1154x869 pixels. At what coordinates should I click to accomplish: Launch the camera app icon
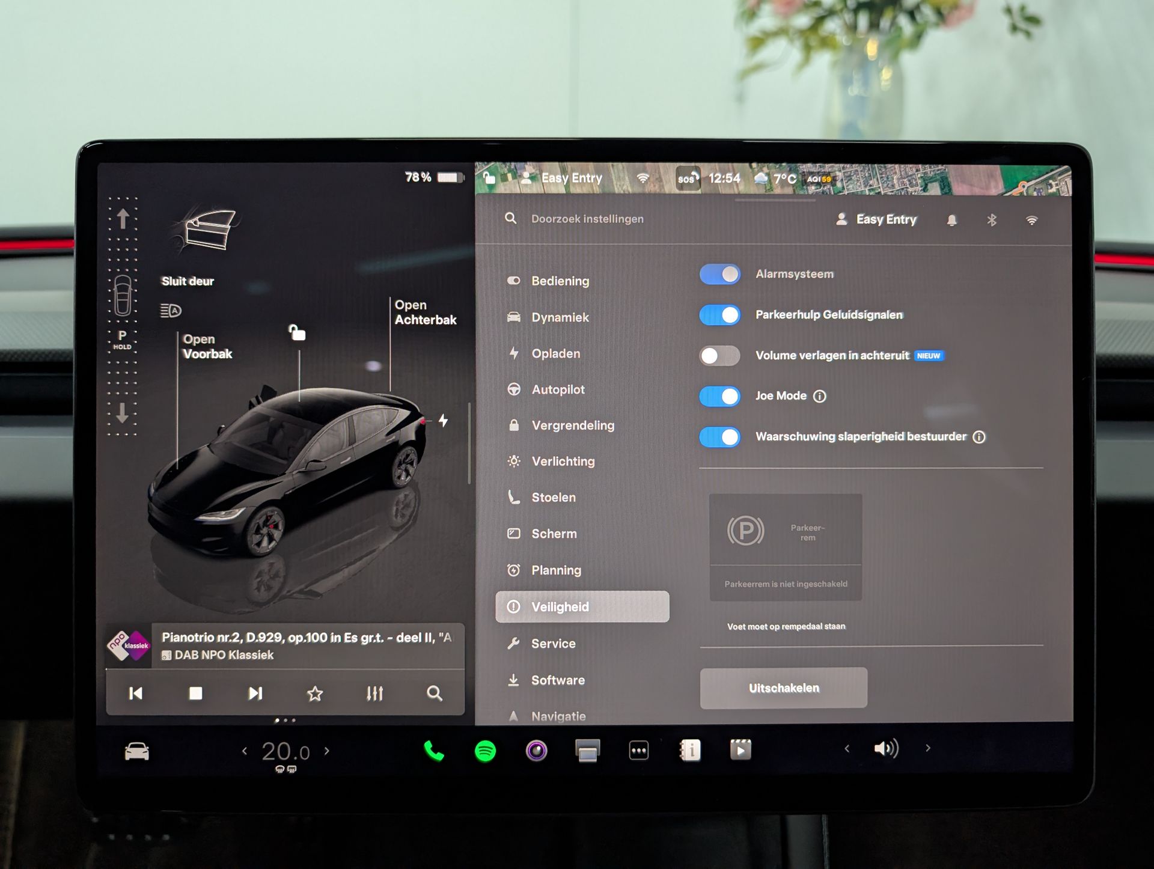(x=536, y=751)
